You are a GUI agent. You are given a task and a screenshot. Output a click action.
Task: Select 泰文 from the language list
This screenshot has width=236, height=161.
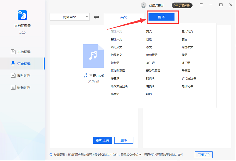click(x=149, y=47)
